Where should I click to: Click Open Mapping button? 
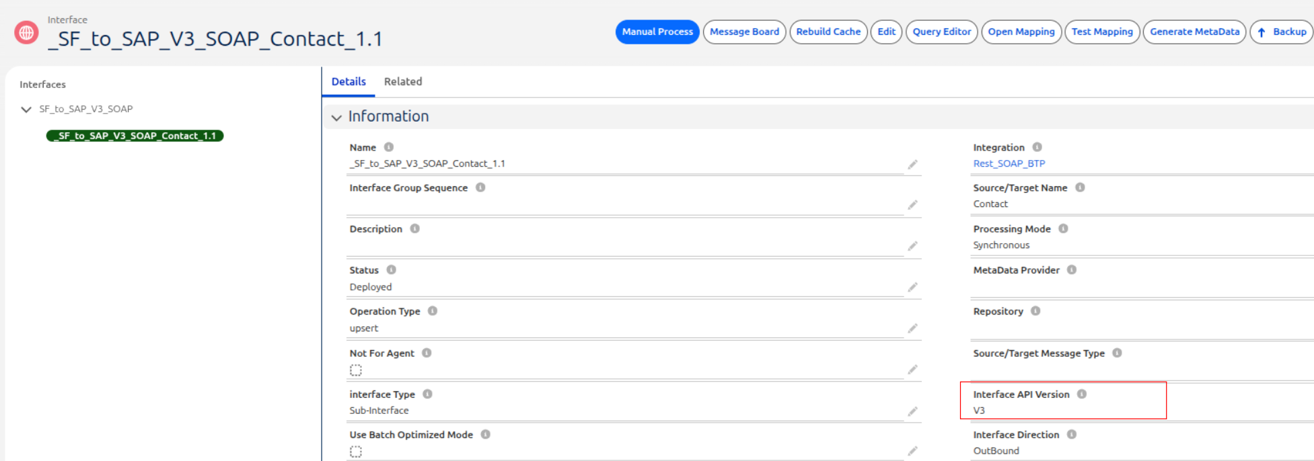(1021, 32)
